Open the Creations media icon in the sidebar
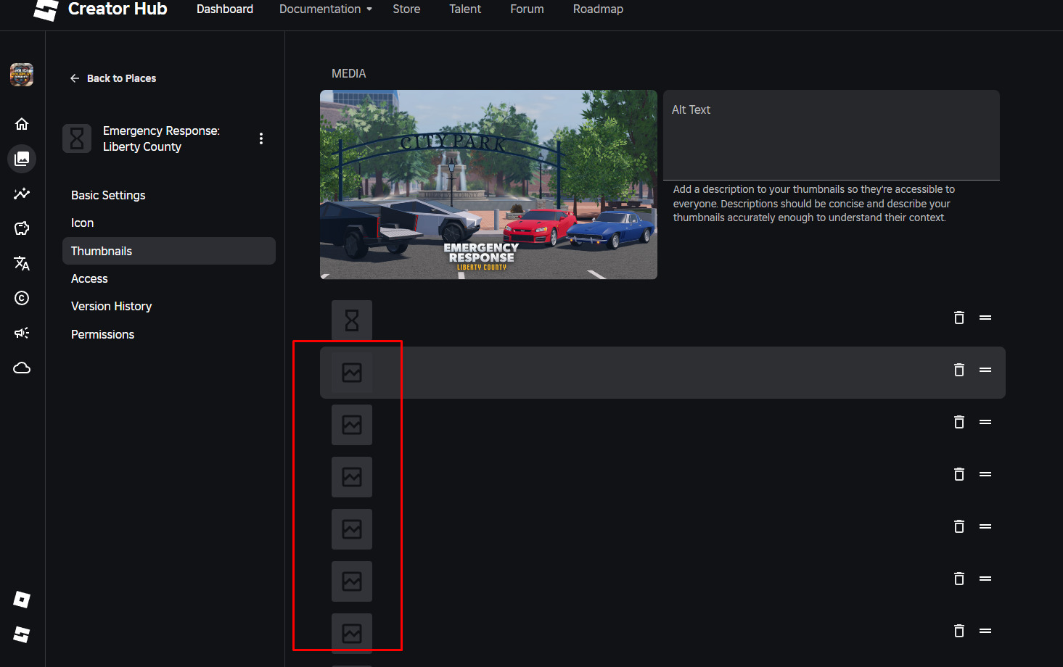Screen dimensions: 1063x667 coord(22,159)
